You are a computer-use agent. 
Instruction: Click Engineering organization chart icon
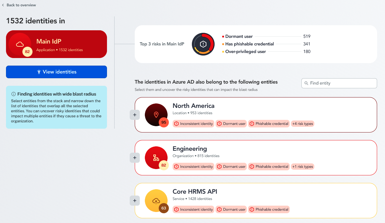156,158
